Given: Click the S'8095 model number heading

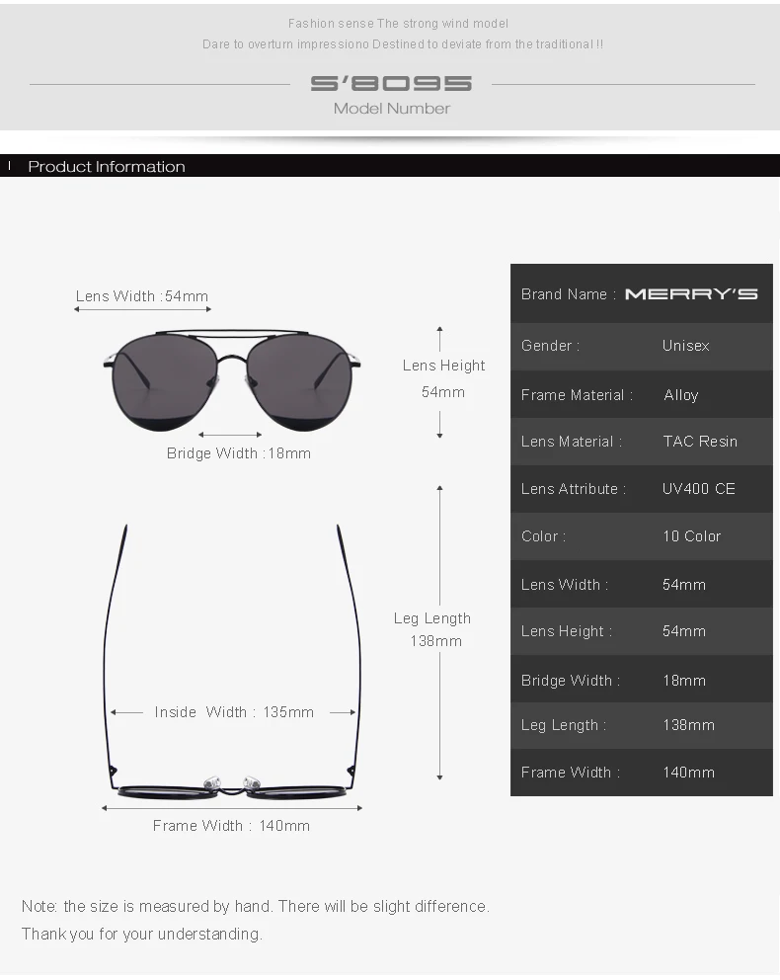Looking at the screenshot, I should [391, 83].
